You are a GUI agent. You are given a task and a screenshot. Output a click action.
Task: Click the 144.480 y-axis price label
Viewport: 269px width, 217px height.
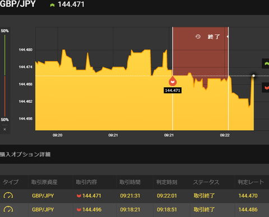point(26,50)
